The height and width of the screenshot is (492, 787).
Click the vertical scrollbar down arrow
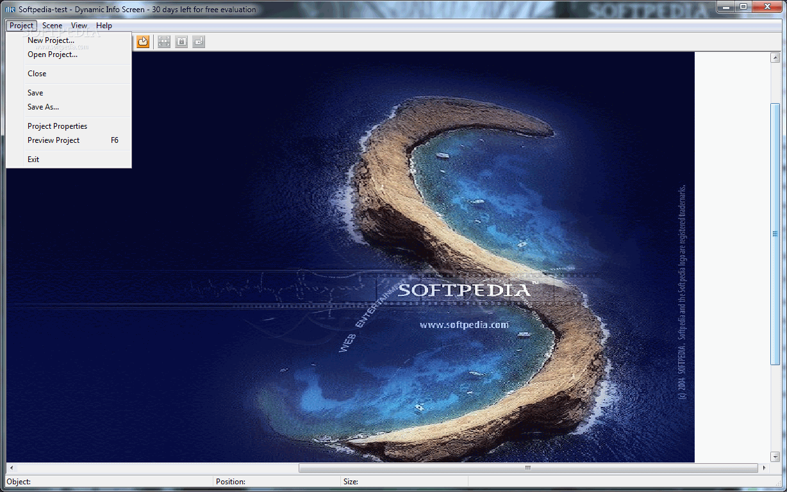775,457
